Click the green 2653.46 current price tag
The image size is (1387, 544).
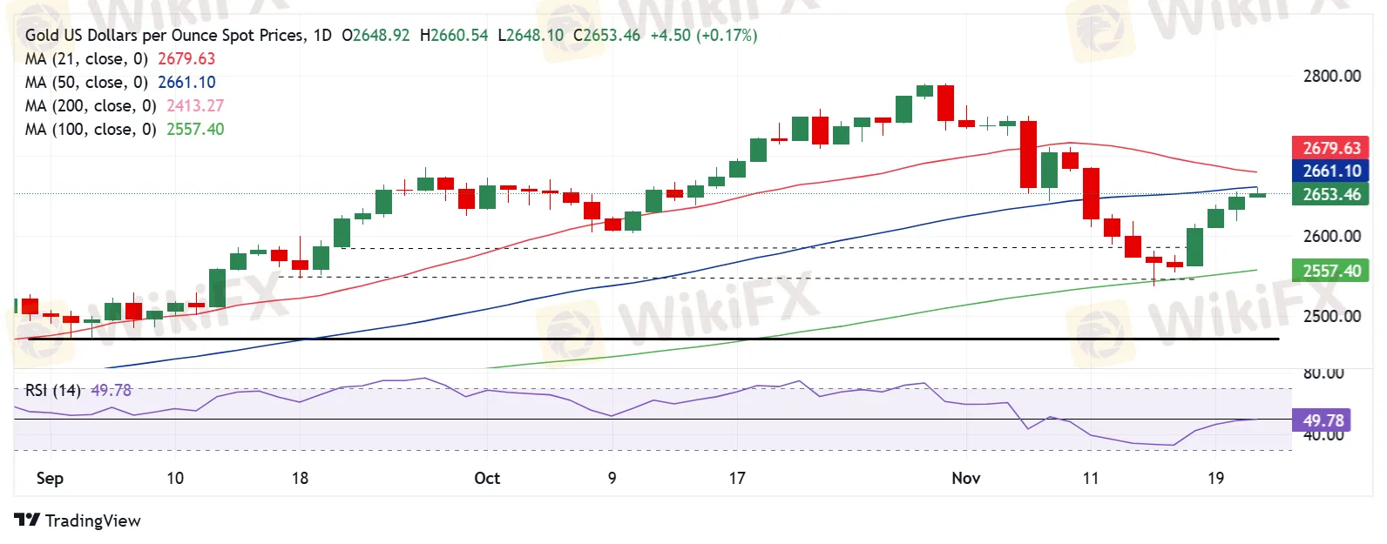[1330, 194]
